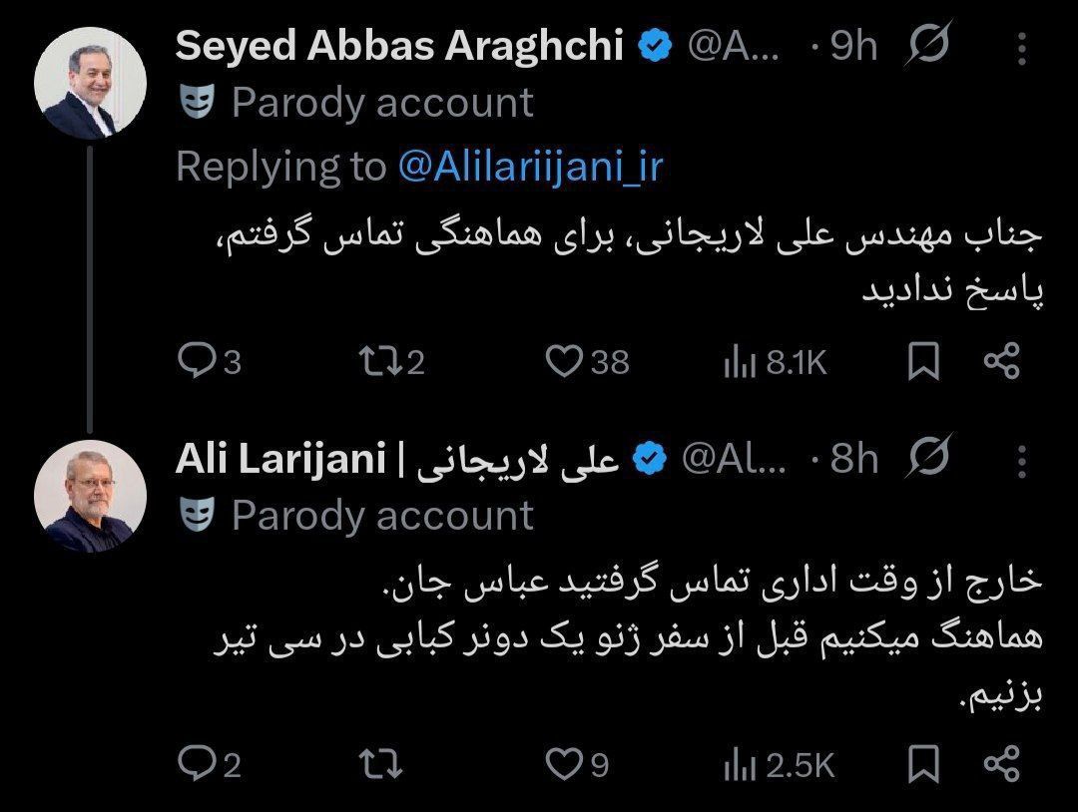1078x812 pixels.
Task: Open Grok icon on Larijani's tweet
Action: coord(927,458)
